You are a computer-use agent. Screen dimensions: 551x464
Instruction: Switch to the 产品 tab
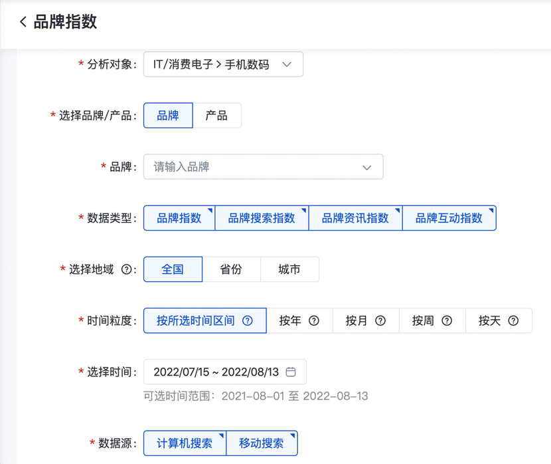(x=216, y=116)
